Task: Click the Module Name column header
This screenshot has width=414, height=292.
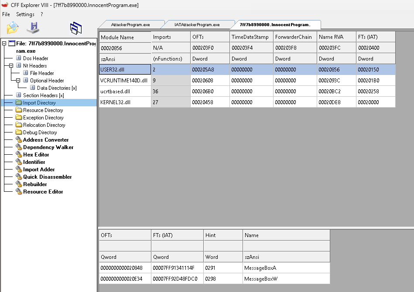Action: coord(125,37)
